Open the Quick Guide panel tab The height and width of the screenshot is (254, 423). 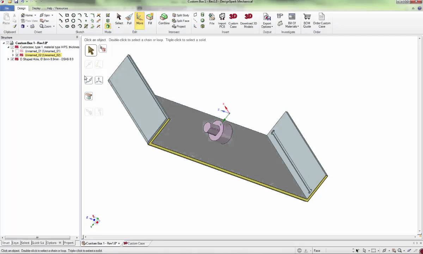tap(38, 243)
